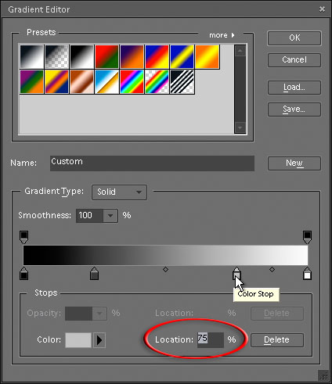Image resolution: width=332 pixels, height=384 pixels.
Task: Pick the Transparent Stripes gradient preset
Action: point(182,81)
